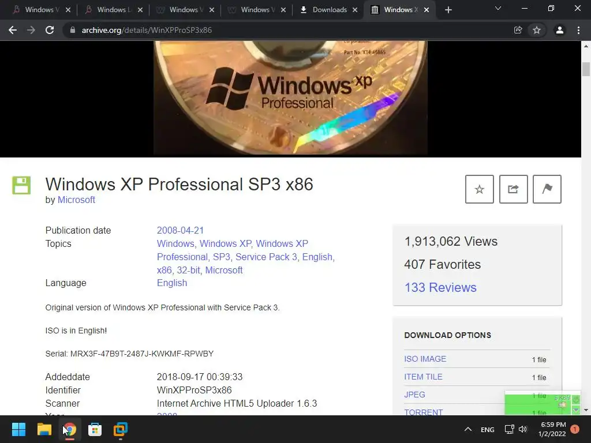Open Chrome three-dot menu
The height and width of the screenshot is (443, 591).
[578, 30]
